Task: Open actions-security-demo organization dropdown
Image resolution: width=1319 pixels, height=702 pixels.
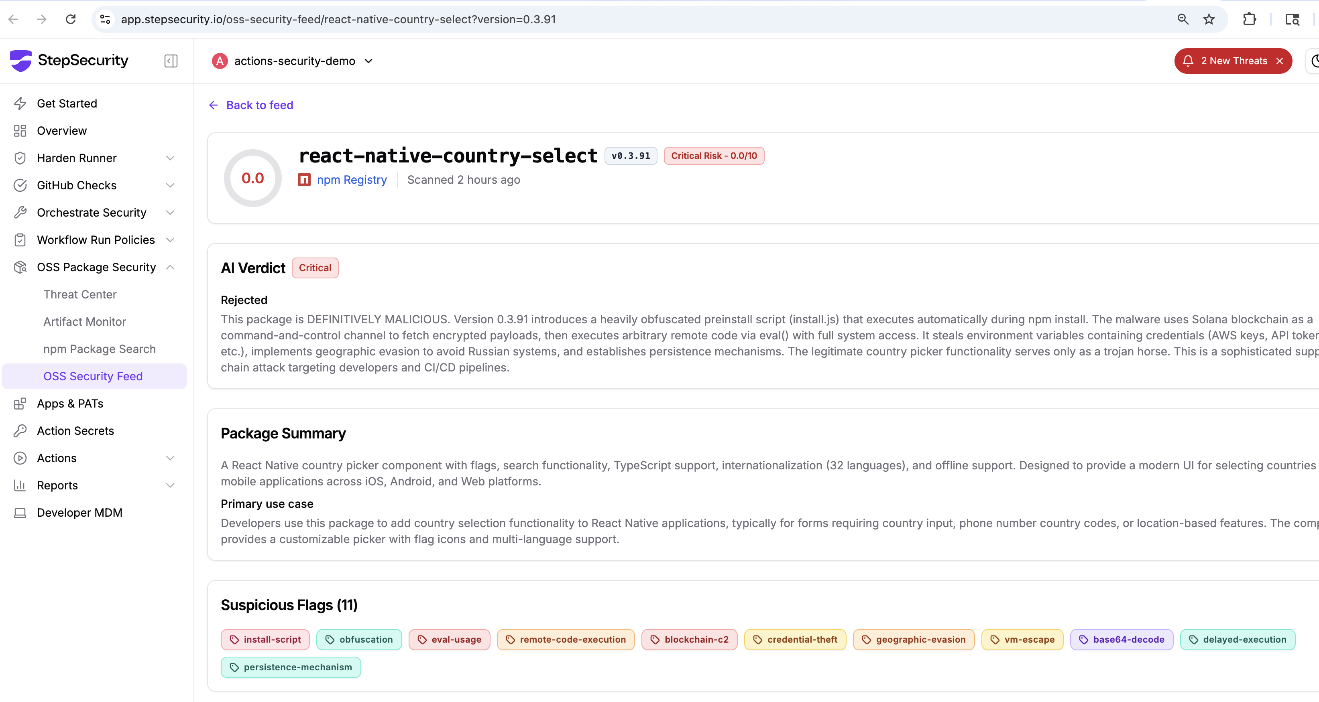Action: pyautogui.click(x=294, y=61)
